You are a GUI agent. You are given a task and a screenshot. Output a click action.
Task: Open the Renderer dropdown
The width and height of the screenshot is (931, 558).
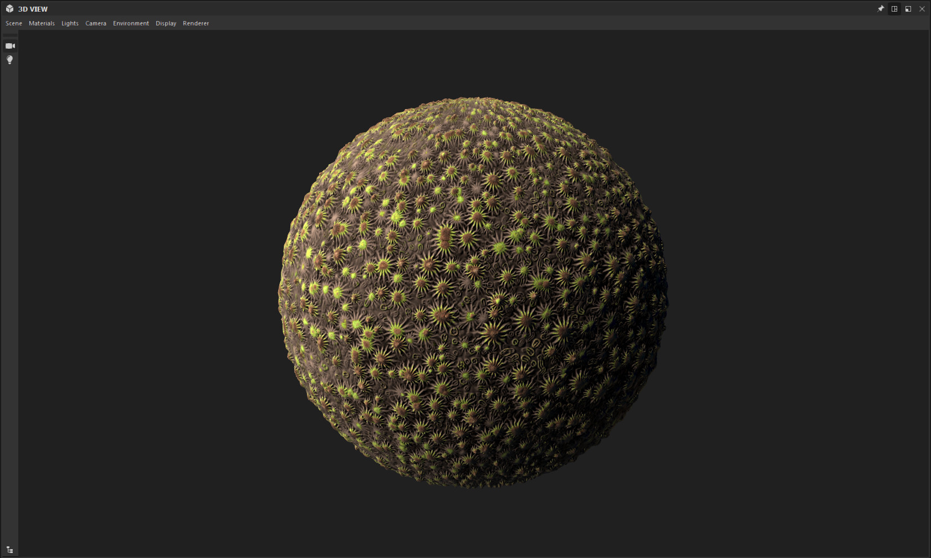(196, 23)
